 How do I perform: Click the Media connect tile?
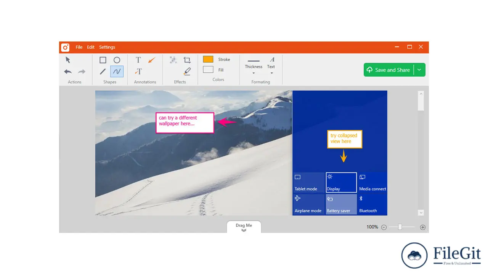(x=372, y=183)
